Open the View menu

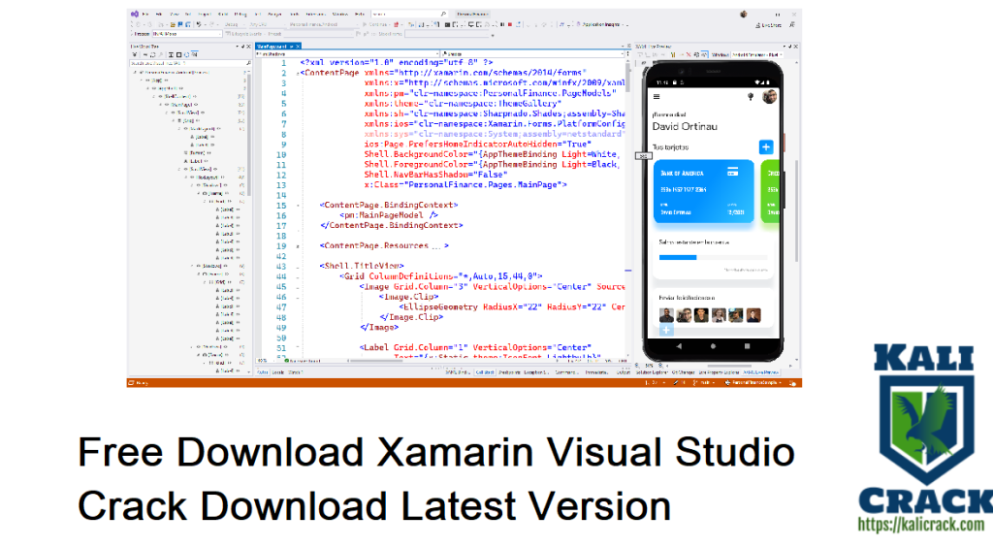coord(175,14)
